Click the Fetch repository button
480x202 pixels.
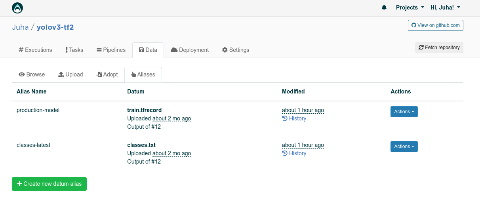(439, 48)
